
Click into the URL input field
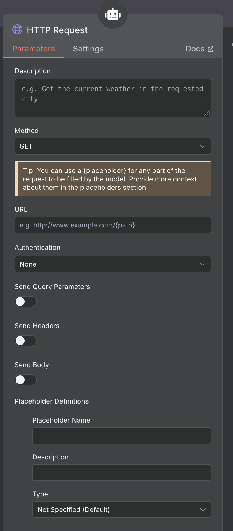[113, 225]
